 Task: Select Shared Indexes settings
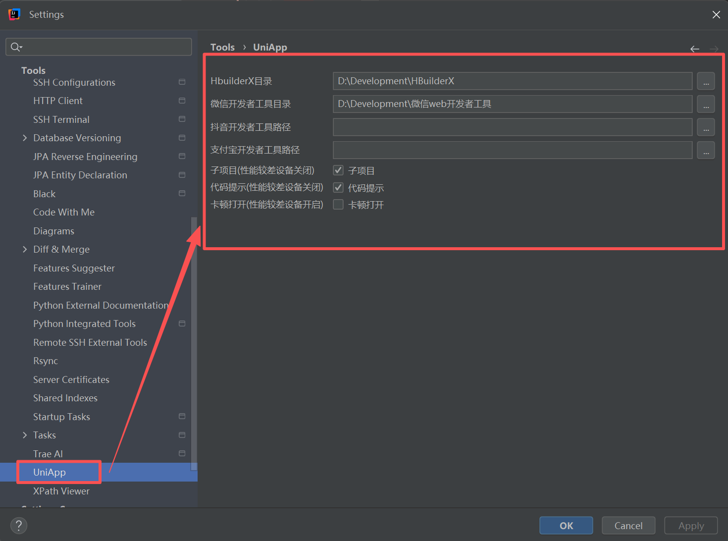click(x=65, y=398)
